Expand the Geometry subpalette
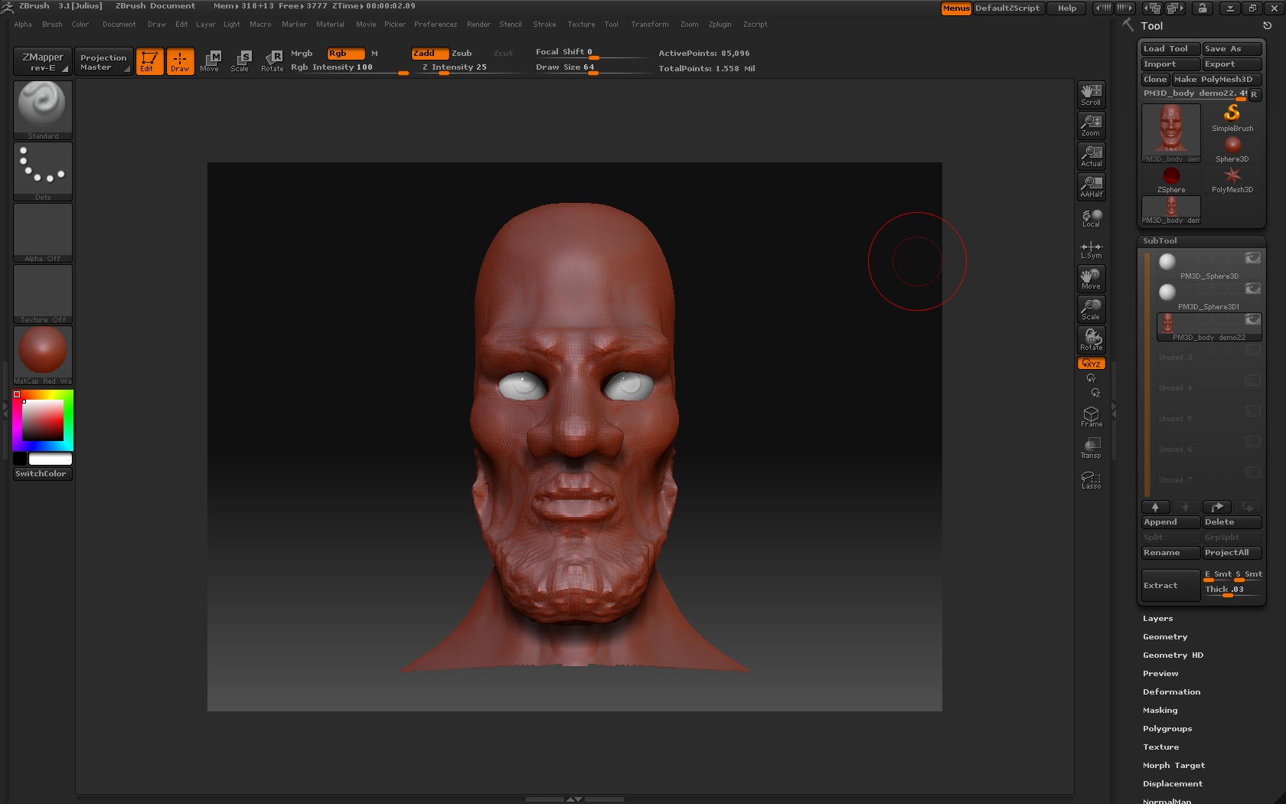 pyautogui.click(x=1165, y=637)
